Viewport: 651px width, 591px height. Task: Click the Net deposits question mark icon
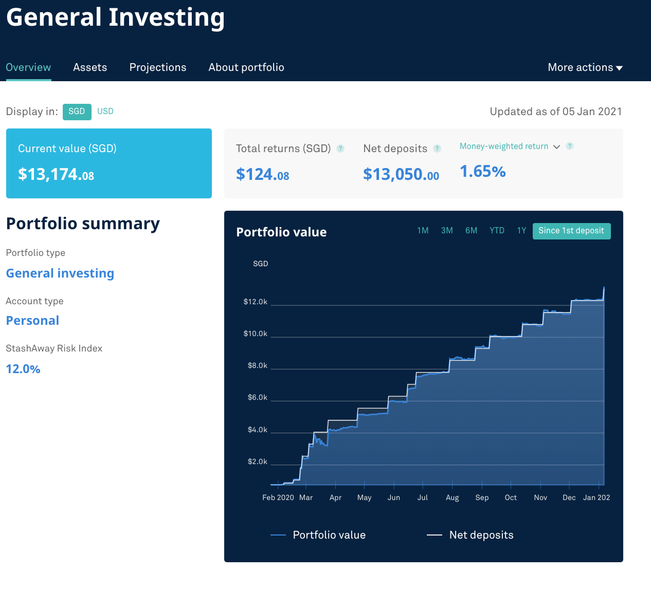pyautogui.click(x=437, y=148)
